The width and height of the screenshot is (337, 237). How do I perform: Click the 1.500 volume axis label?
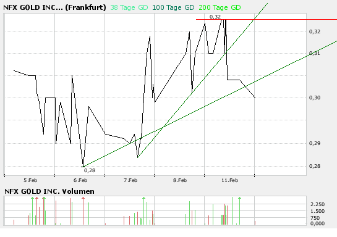tap(317, 211)
